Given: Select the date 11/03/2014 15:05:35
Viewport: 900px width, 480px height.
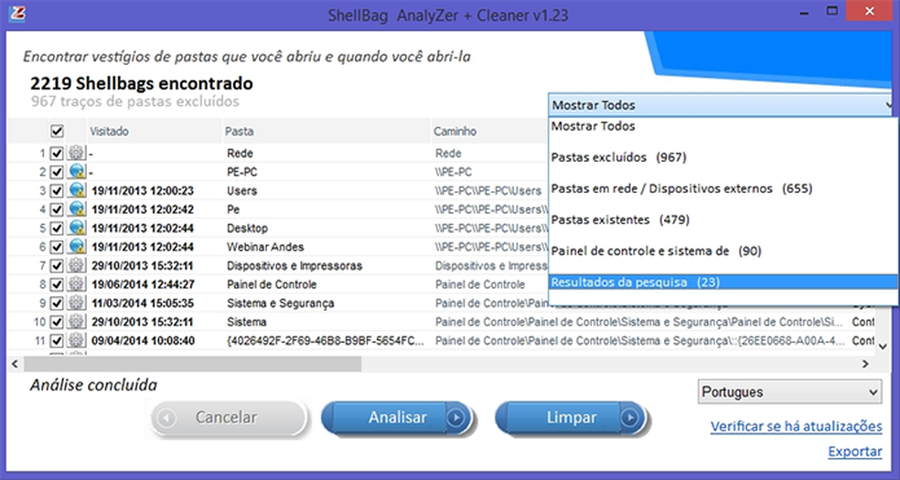Looking at the screenshot, I should click(x=143, y=304).
